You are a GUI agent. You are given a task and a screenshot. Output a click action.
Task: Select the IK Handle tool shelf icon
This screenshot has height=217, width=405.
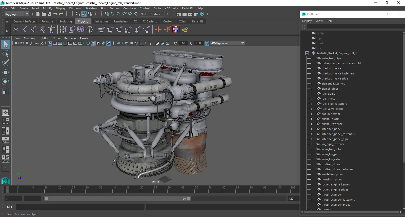coord(34,30)
